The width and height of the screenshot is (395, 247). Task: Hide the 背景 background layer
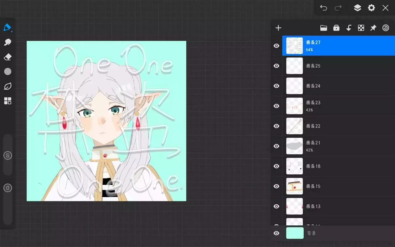[x=276, y=233]
